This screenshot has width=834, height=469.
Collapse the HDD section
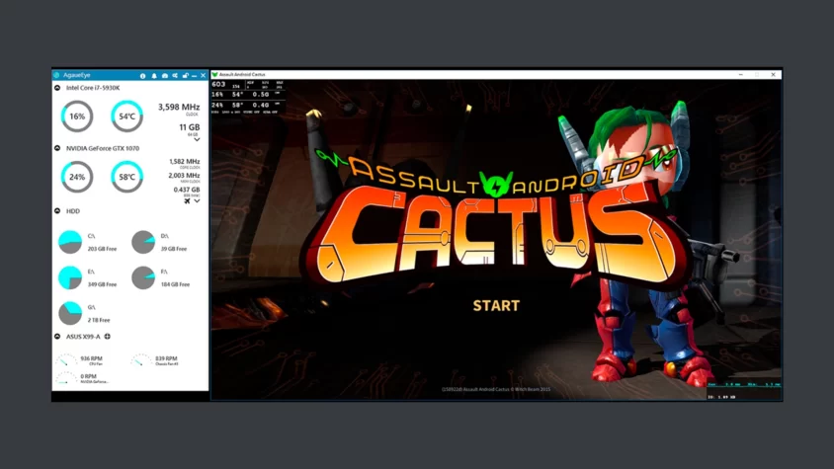[x=57, y=211]
